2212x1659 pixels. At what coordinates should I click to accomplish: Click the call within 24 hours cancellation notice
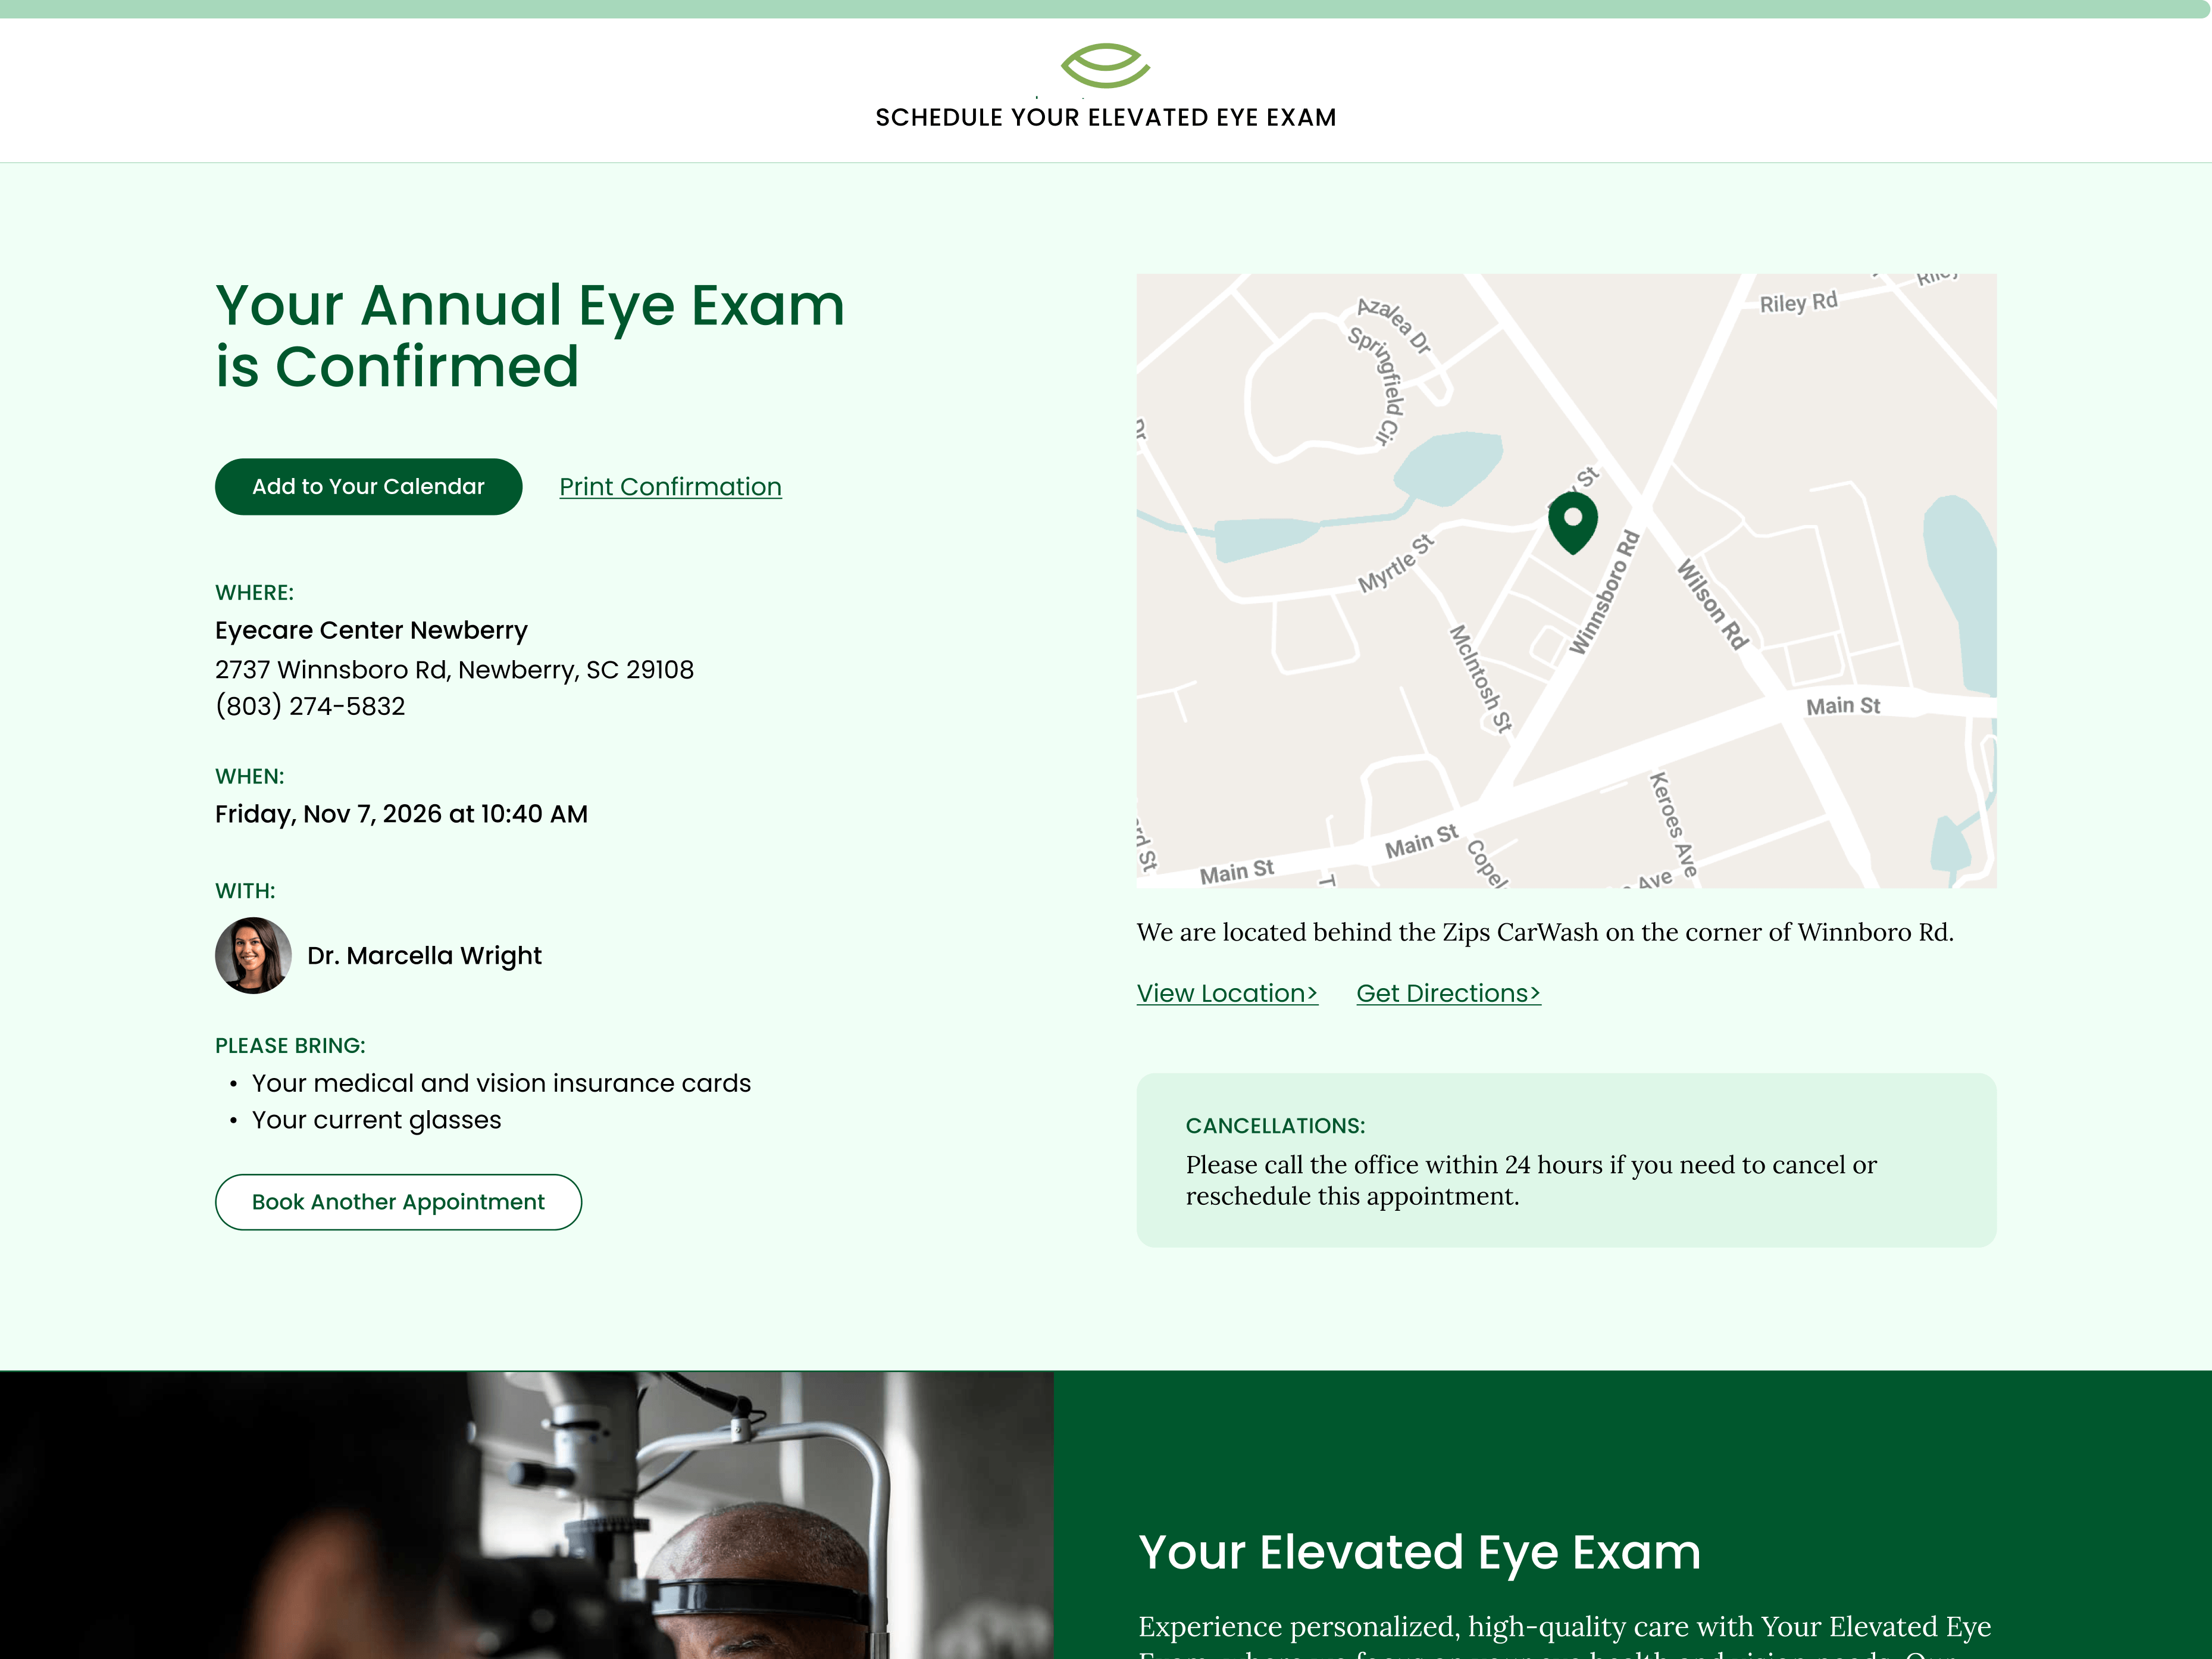(x=1531, y=1180)
